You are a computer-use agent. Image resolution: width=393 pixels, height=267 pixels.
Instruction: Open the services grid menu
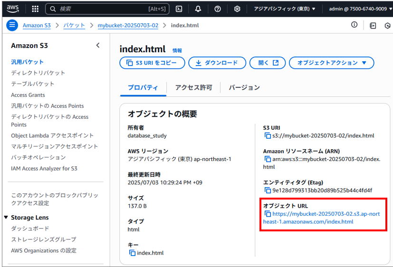point(35,9)
